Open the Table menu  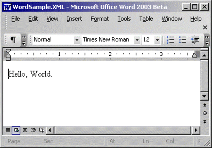pyautogui.click(x=146, y=19)
